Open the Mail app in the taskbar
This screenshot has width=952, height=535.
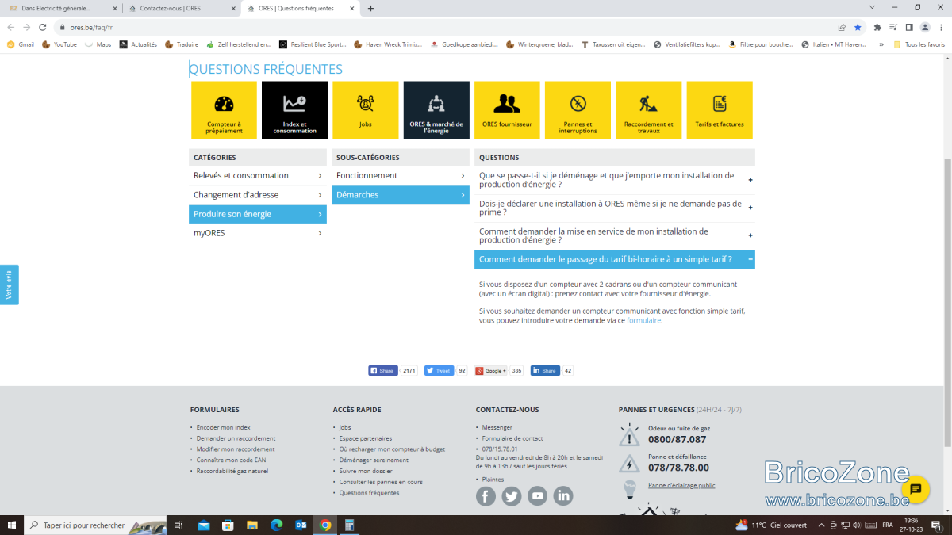(204, 525)
